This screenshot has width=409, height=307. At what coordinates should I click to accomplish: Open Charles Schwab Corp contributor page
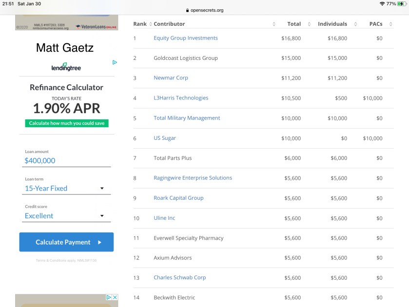(180, 278)
